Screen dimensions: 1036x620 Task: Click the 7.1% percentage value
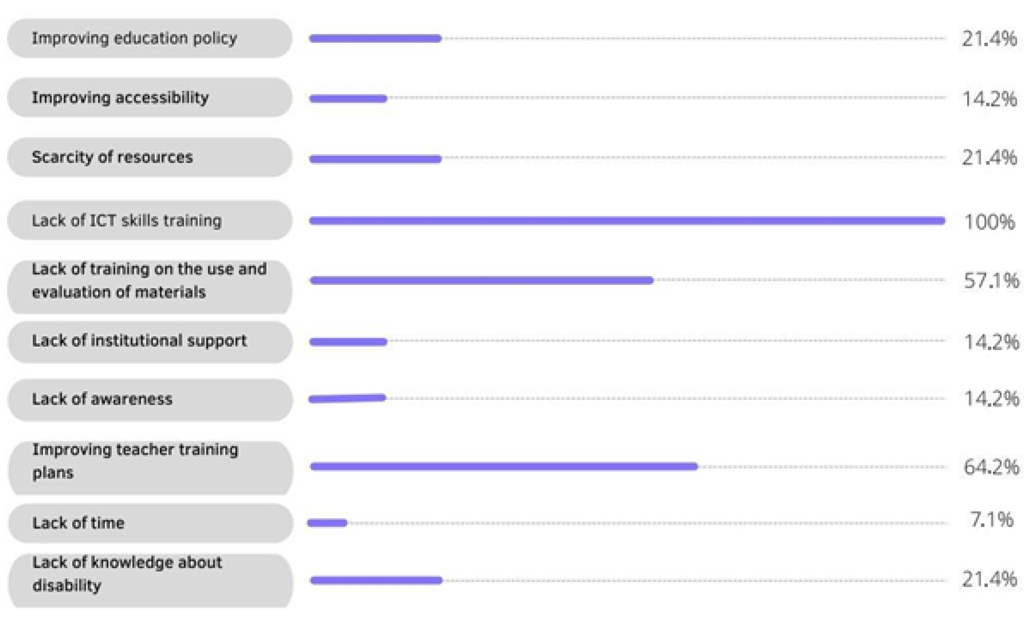click(x=991, y=520)
